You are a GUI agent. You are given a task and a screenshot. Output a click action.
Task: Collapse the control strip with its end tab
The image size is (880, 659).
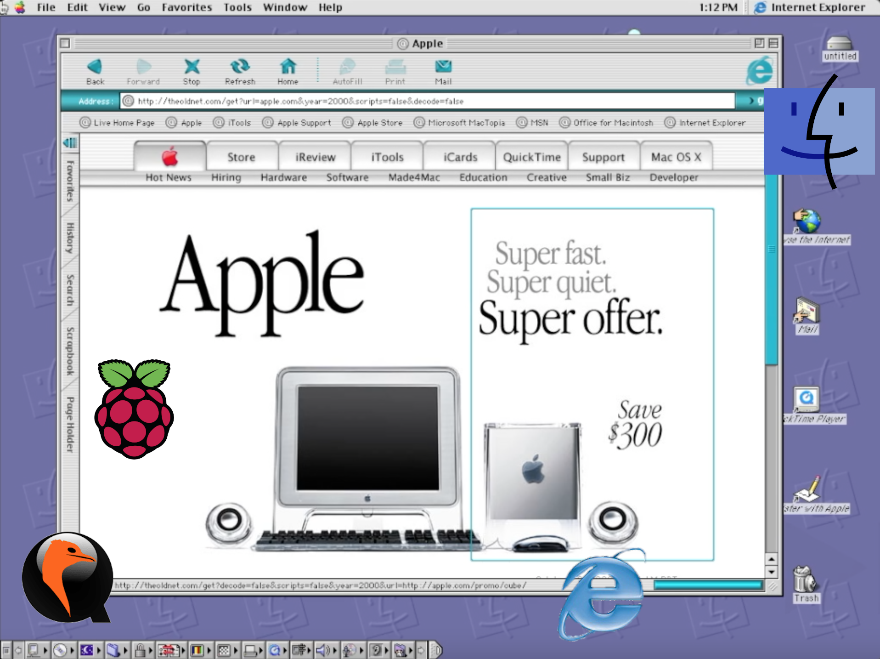click(x=437, y=650)
